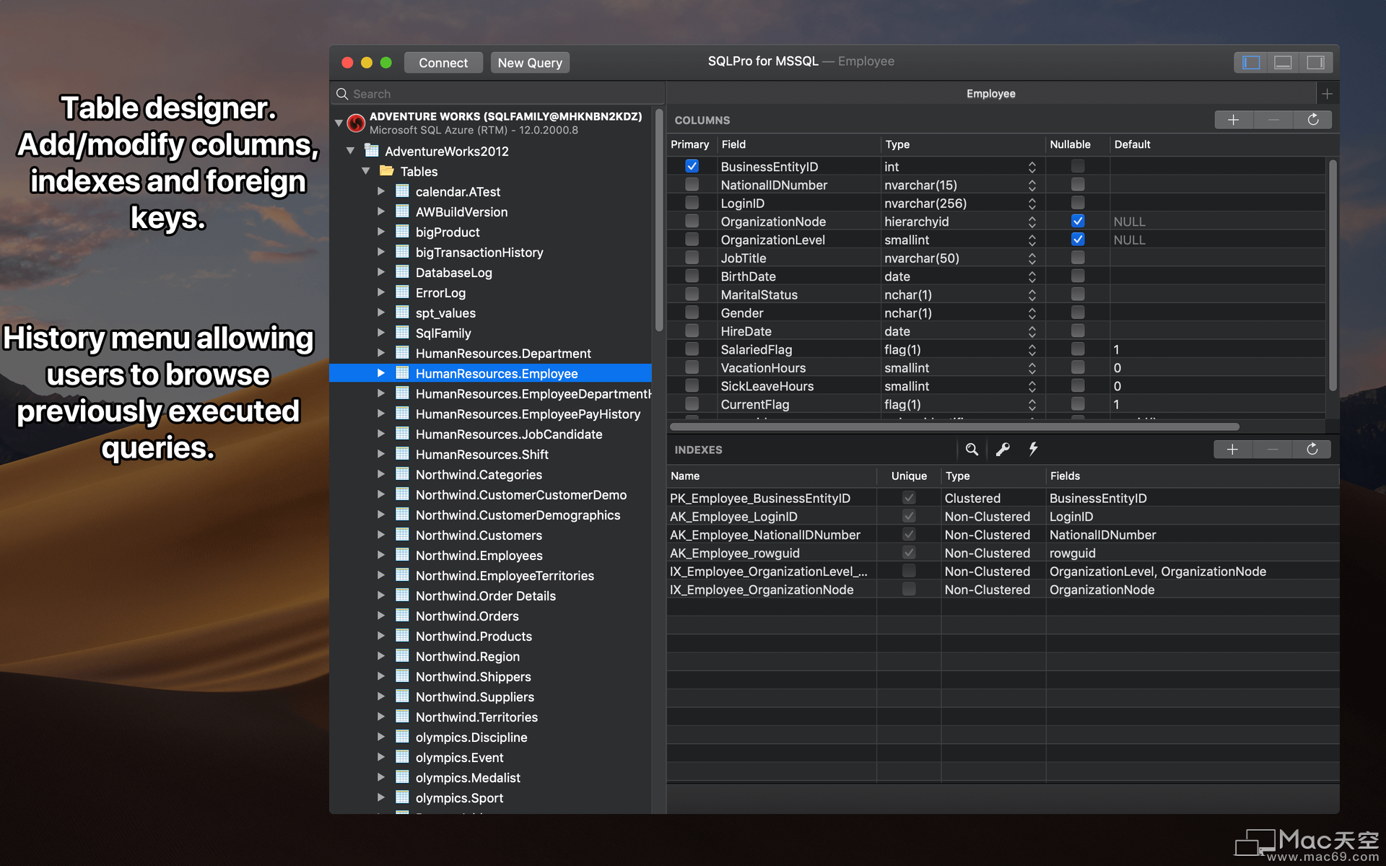The height and width of the screenshot is (866, 1386).
Task: Click the indexes wrench icon
Action: click(1003, 450)
